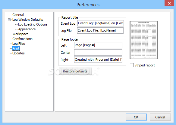Confirm preferences with OK

point(136,117)
